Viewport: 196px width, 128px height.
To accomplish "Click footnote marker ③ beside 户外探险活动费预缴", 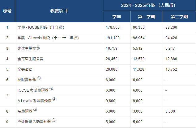I will click(53, 120).
